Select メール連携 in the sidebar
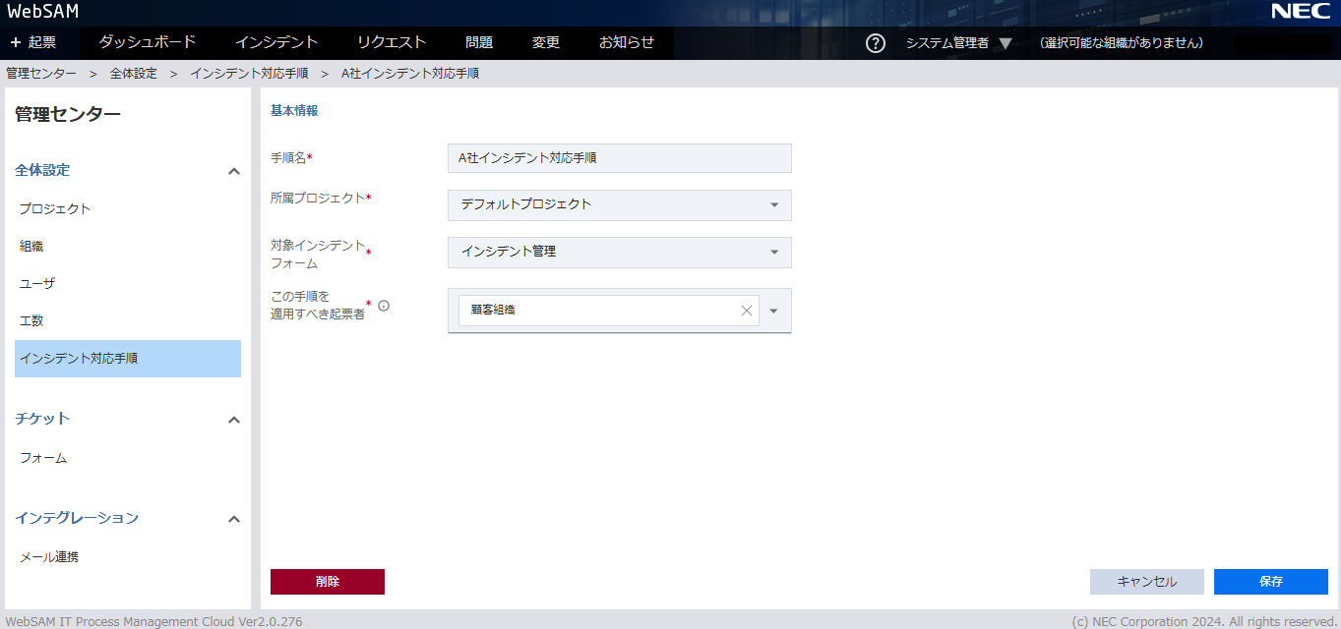 pyautogui.click(x=49, y=557)
